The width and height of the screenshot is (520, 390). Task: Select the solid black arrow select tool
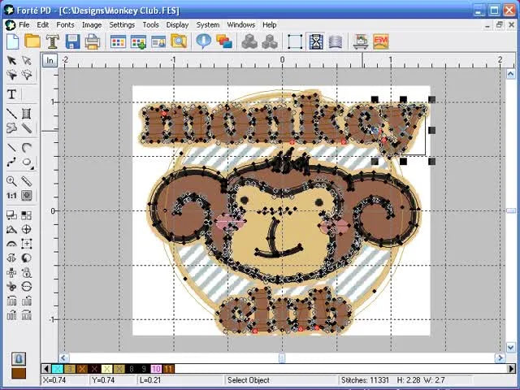point(11,61)
